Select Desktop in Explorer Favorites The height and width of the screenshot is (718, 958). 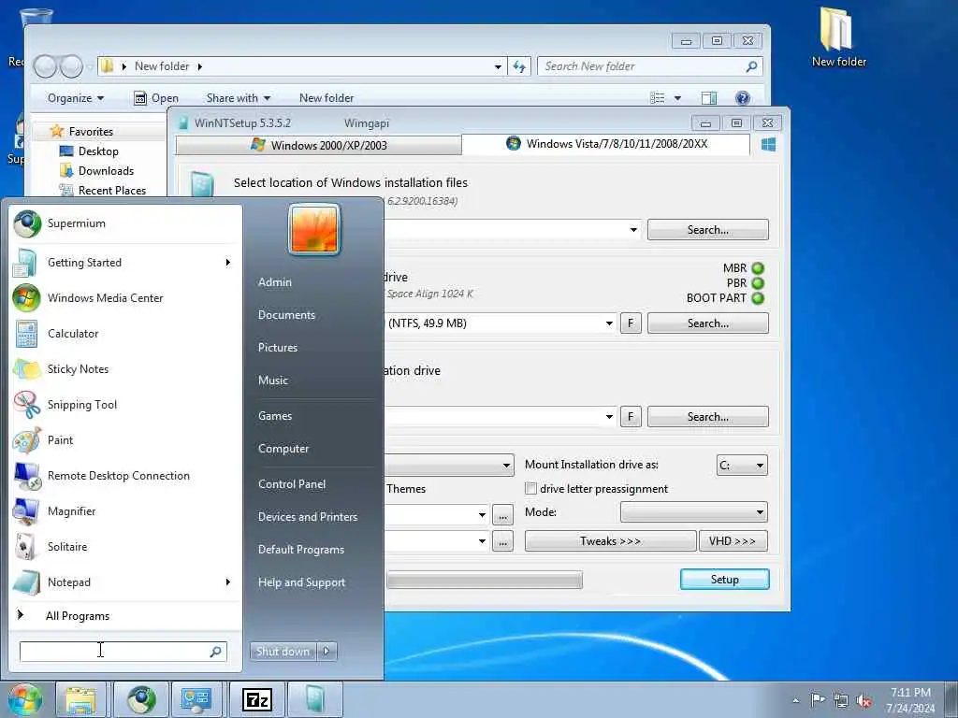tap(98, 151)
